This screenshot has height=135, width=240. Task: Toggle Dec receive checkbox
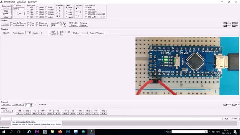pos(58,32)
